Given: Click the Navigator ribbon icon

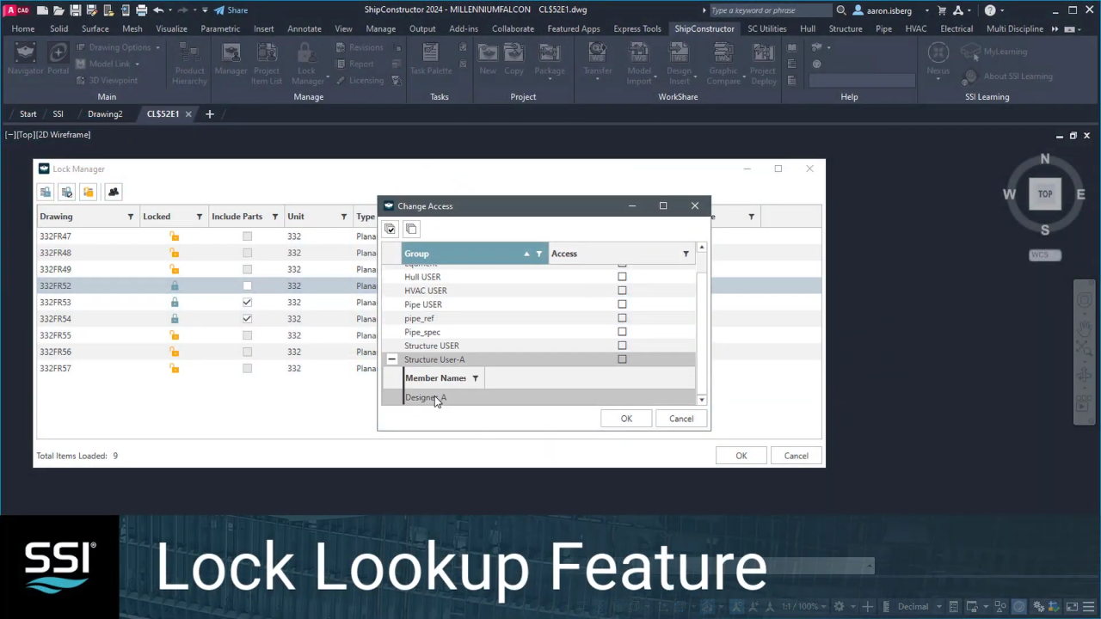Looking at the screenshot, I should (x=25, y=59).
